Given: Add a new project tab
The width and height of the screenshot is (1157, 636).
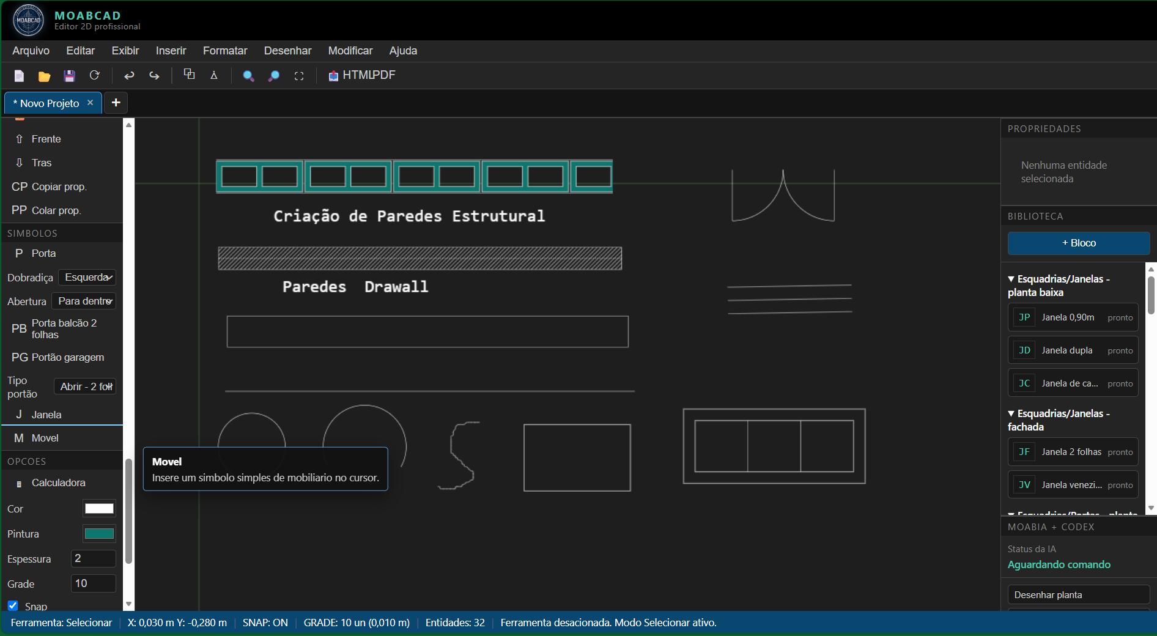Looking at the screenshot, I should coord(116,103).
